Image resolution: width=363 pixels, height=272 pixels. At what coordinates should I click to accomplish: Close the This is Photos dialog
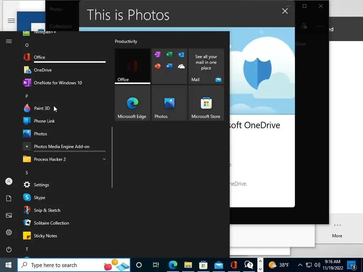pos(285,11)
